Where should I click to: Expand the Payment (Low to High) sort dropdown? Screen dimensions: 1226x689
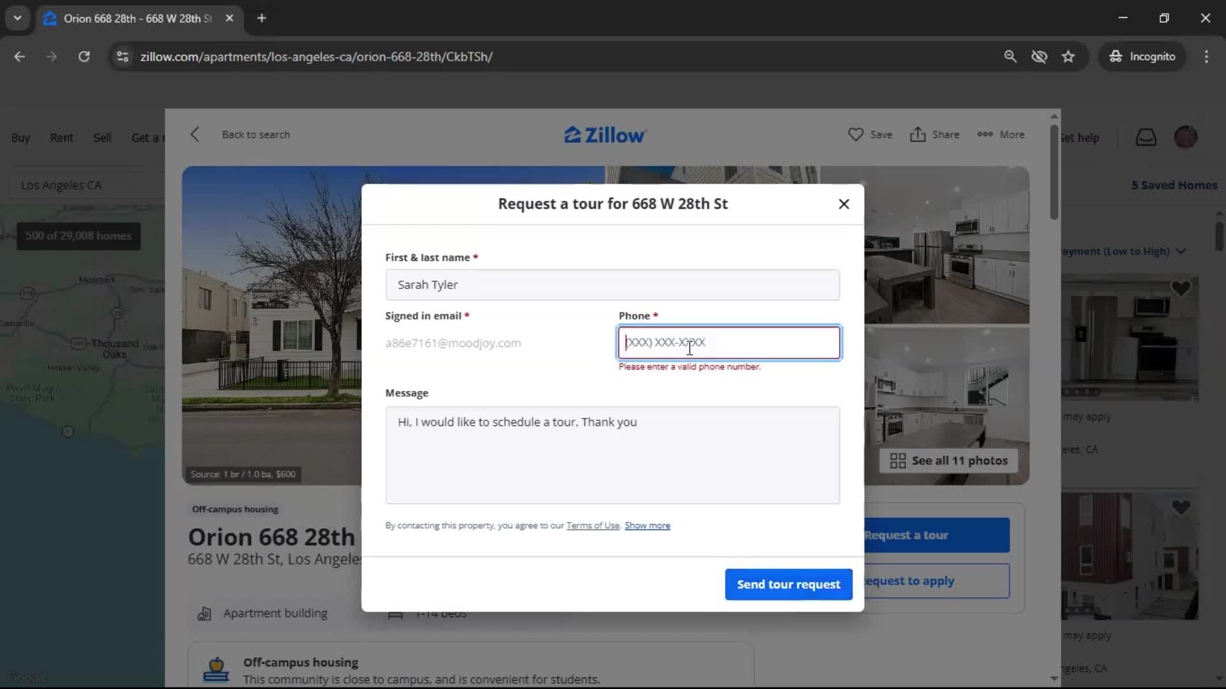coord(1124,251)
